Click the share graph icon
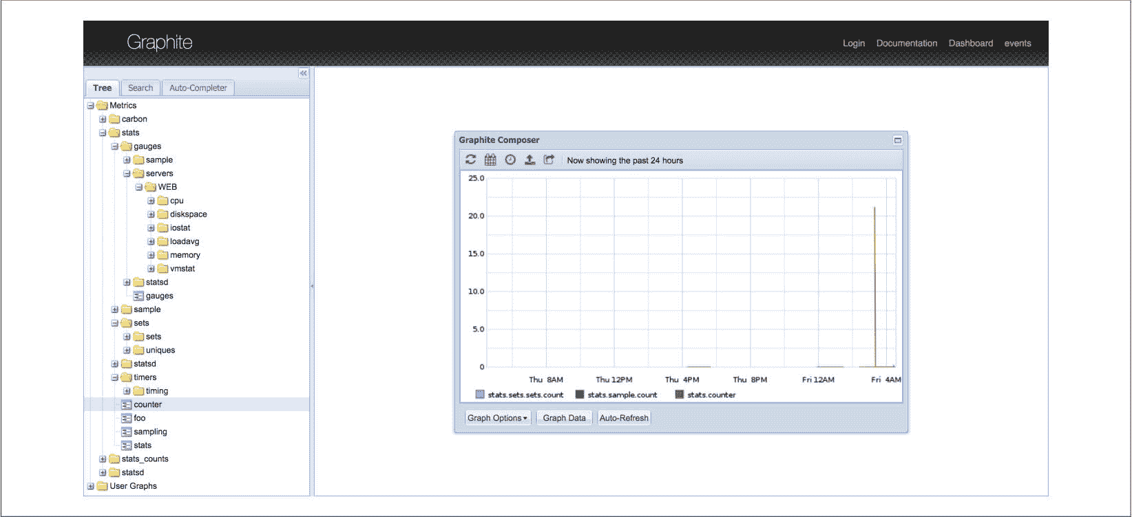The width and height of the screenshot is (1132, 517). click(549, 159)
